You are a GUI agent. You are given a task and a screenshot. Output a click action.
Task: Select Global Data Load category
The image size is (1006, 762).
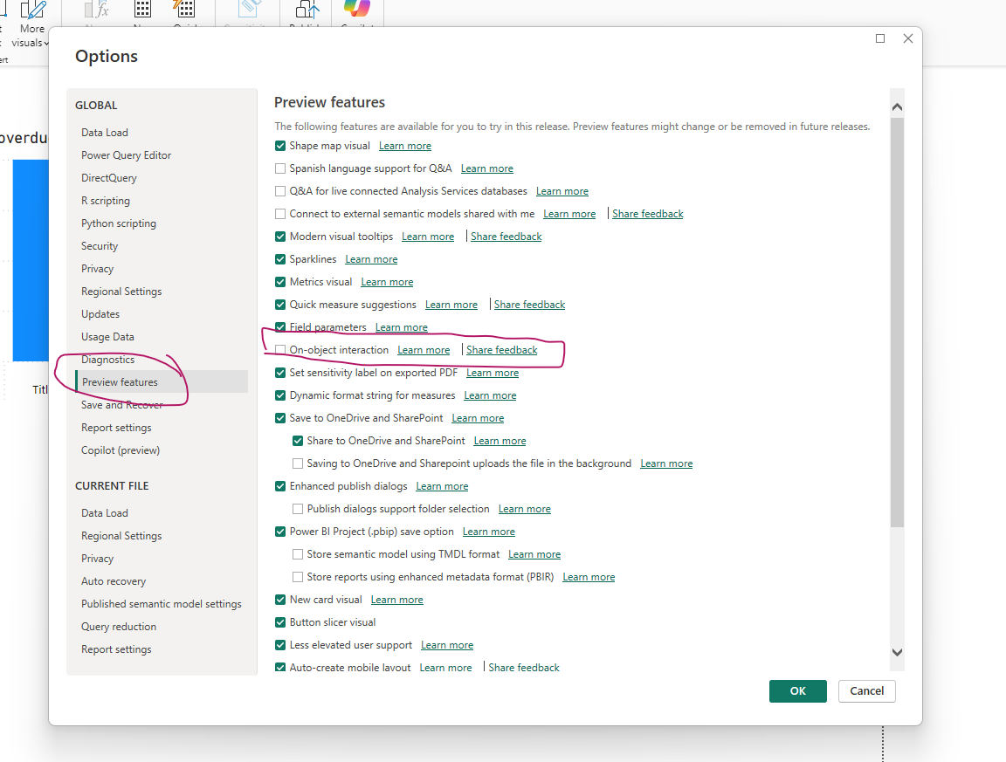point(105,132)
